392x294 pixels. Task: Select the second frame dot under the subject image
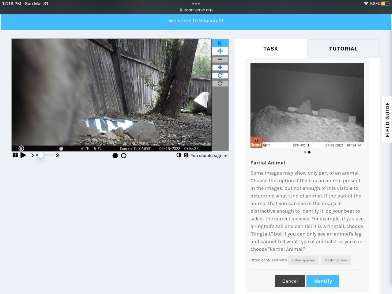click(124, 156)
